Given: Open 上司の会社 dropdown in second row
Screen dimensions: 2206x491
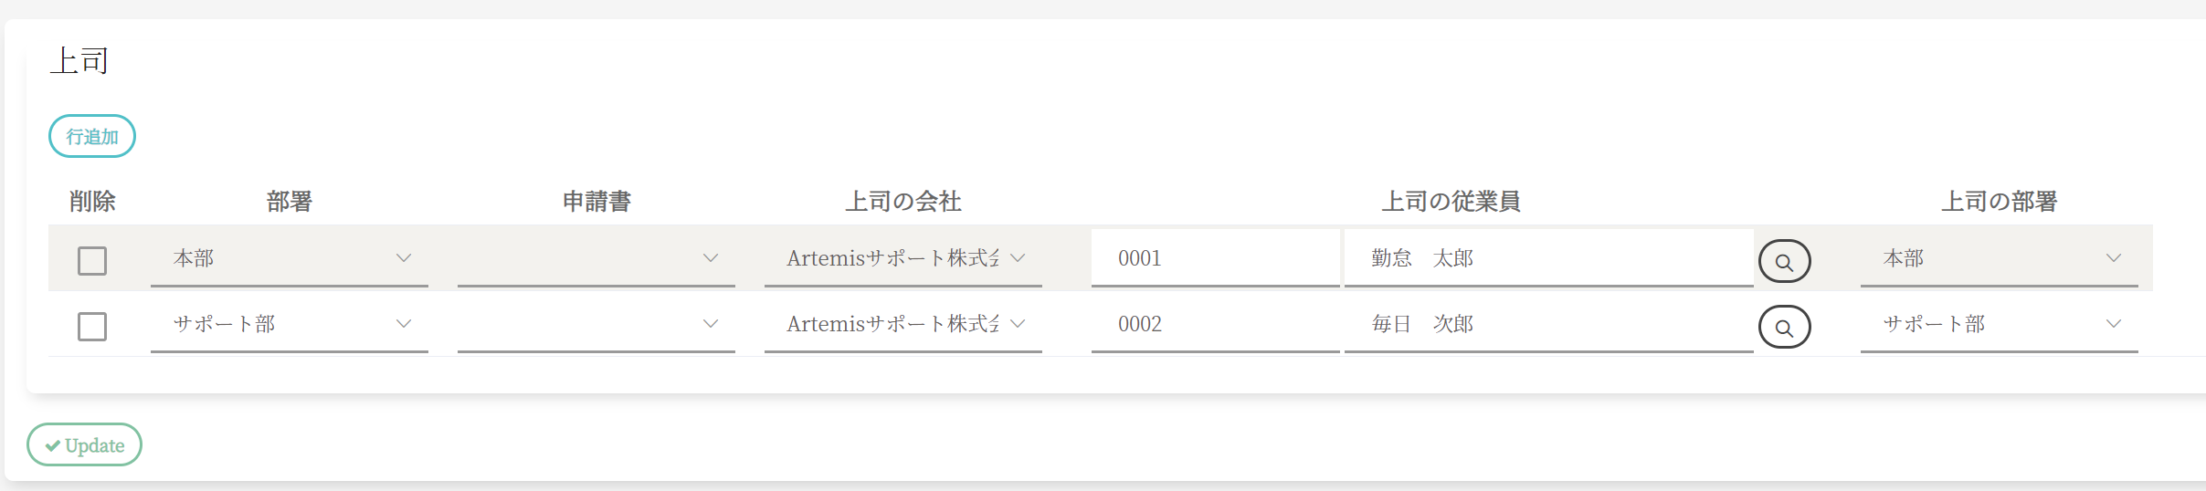Looking at the screenshot, I should coord(902,325).
